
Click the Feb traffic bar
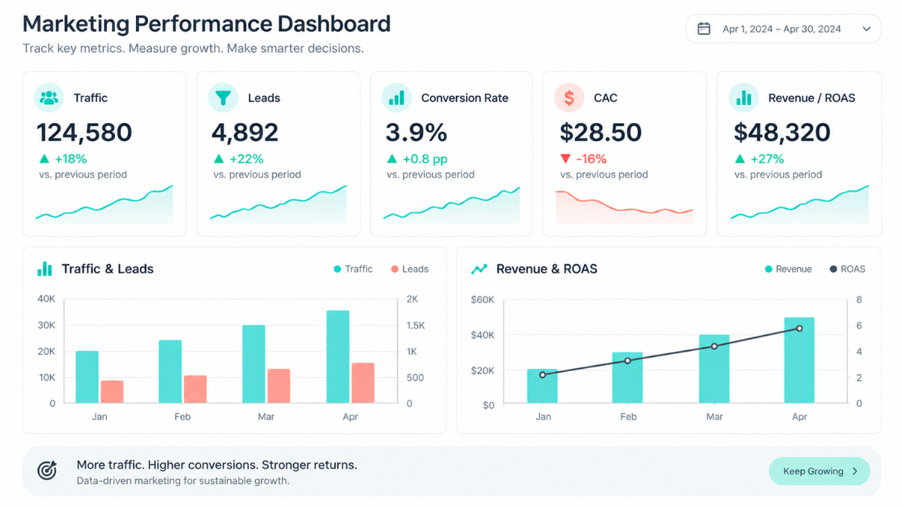170,372
